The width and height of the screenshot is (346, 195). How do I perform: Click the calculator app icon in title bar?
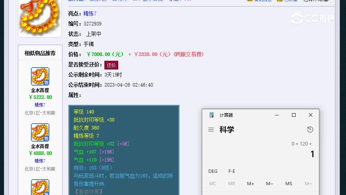(212, 115)
